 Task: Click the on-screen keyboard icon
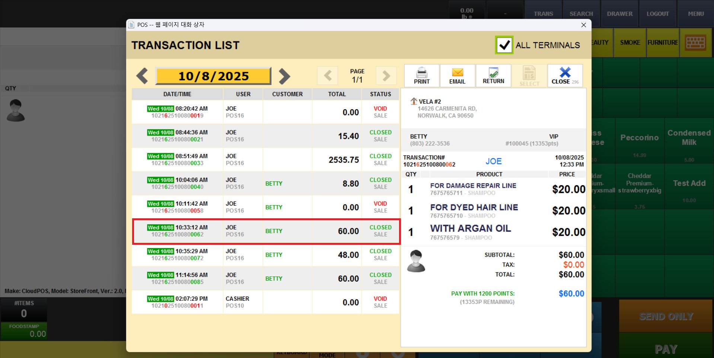coord(695,43)
